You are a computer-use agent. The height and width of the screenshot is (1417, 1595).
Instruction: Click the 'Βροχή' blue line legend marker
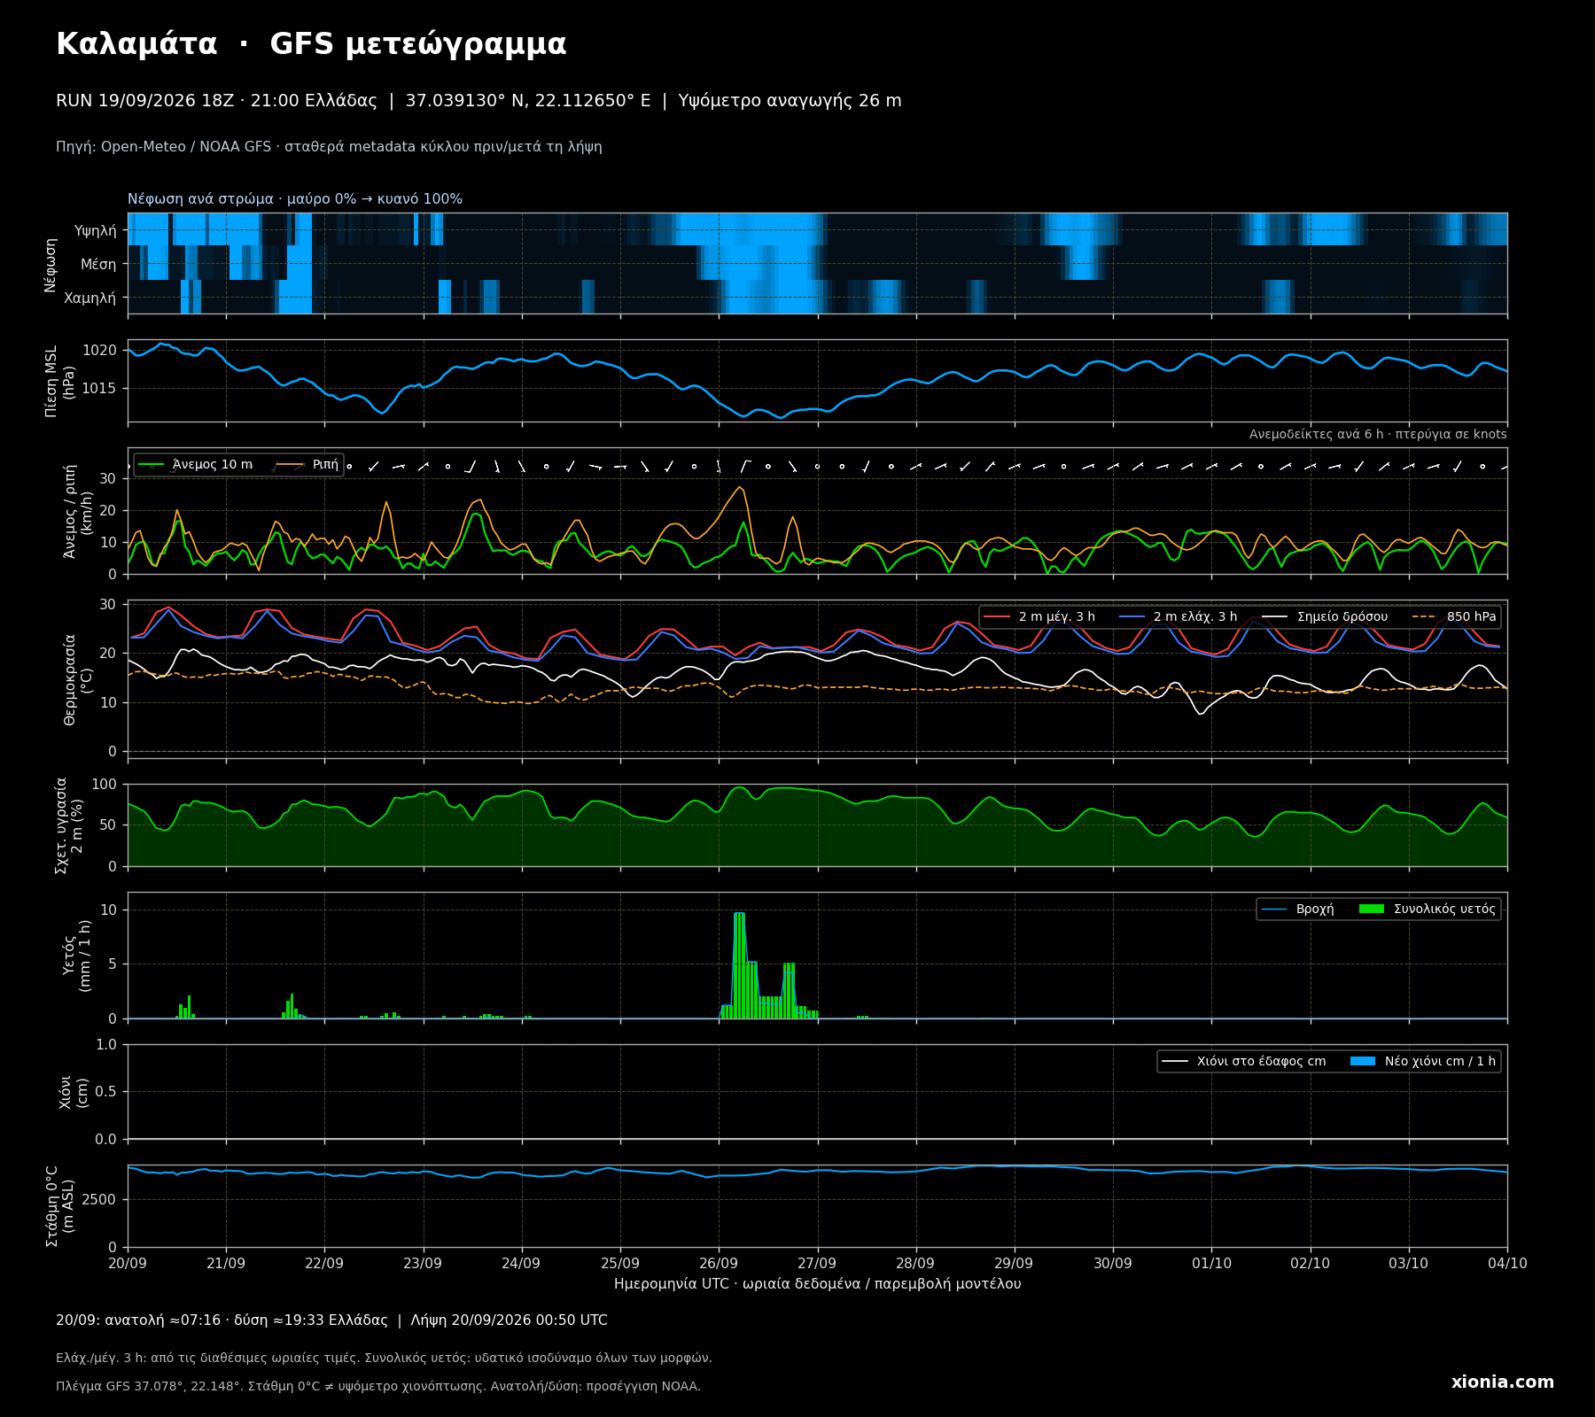click(x=1274, y=910)
